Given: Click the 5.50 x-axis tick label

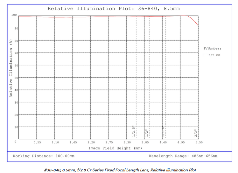Looking at the screenshot, I should pos(199,142).
